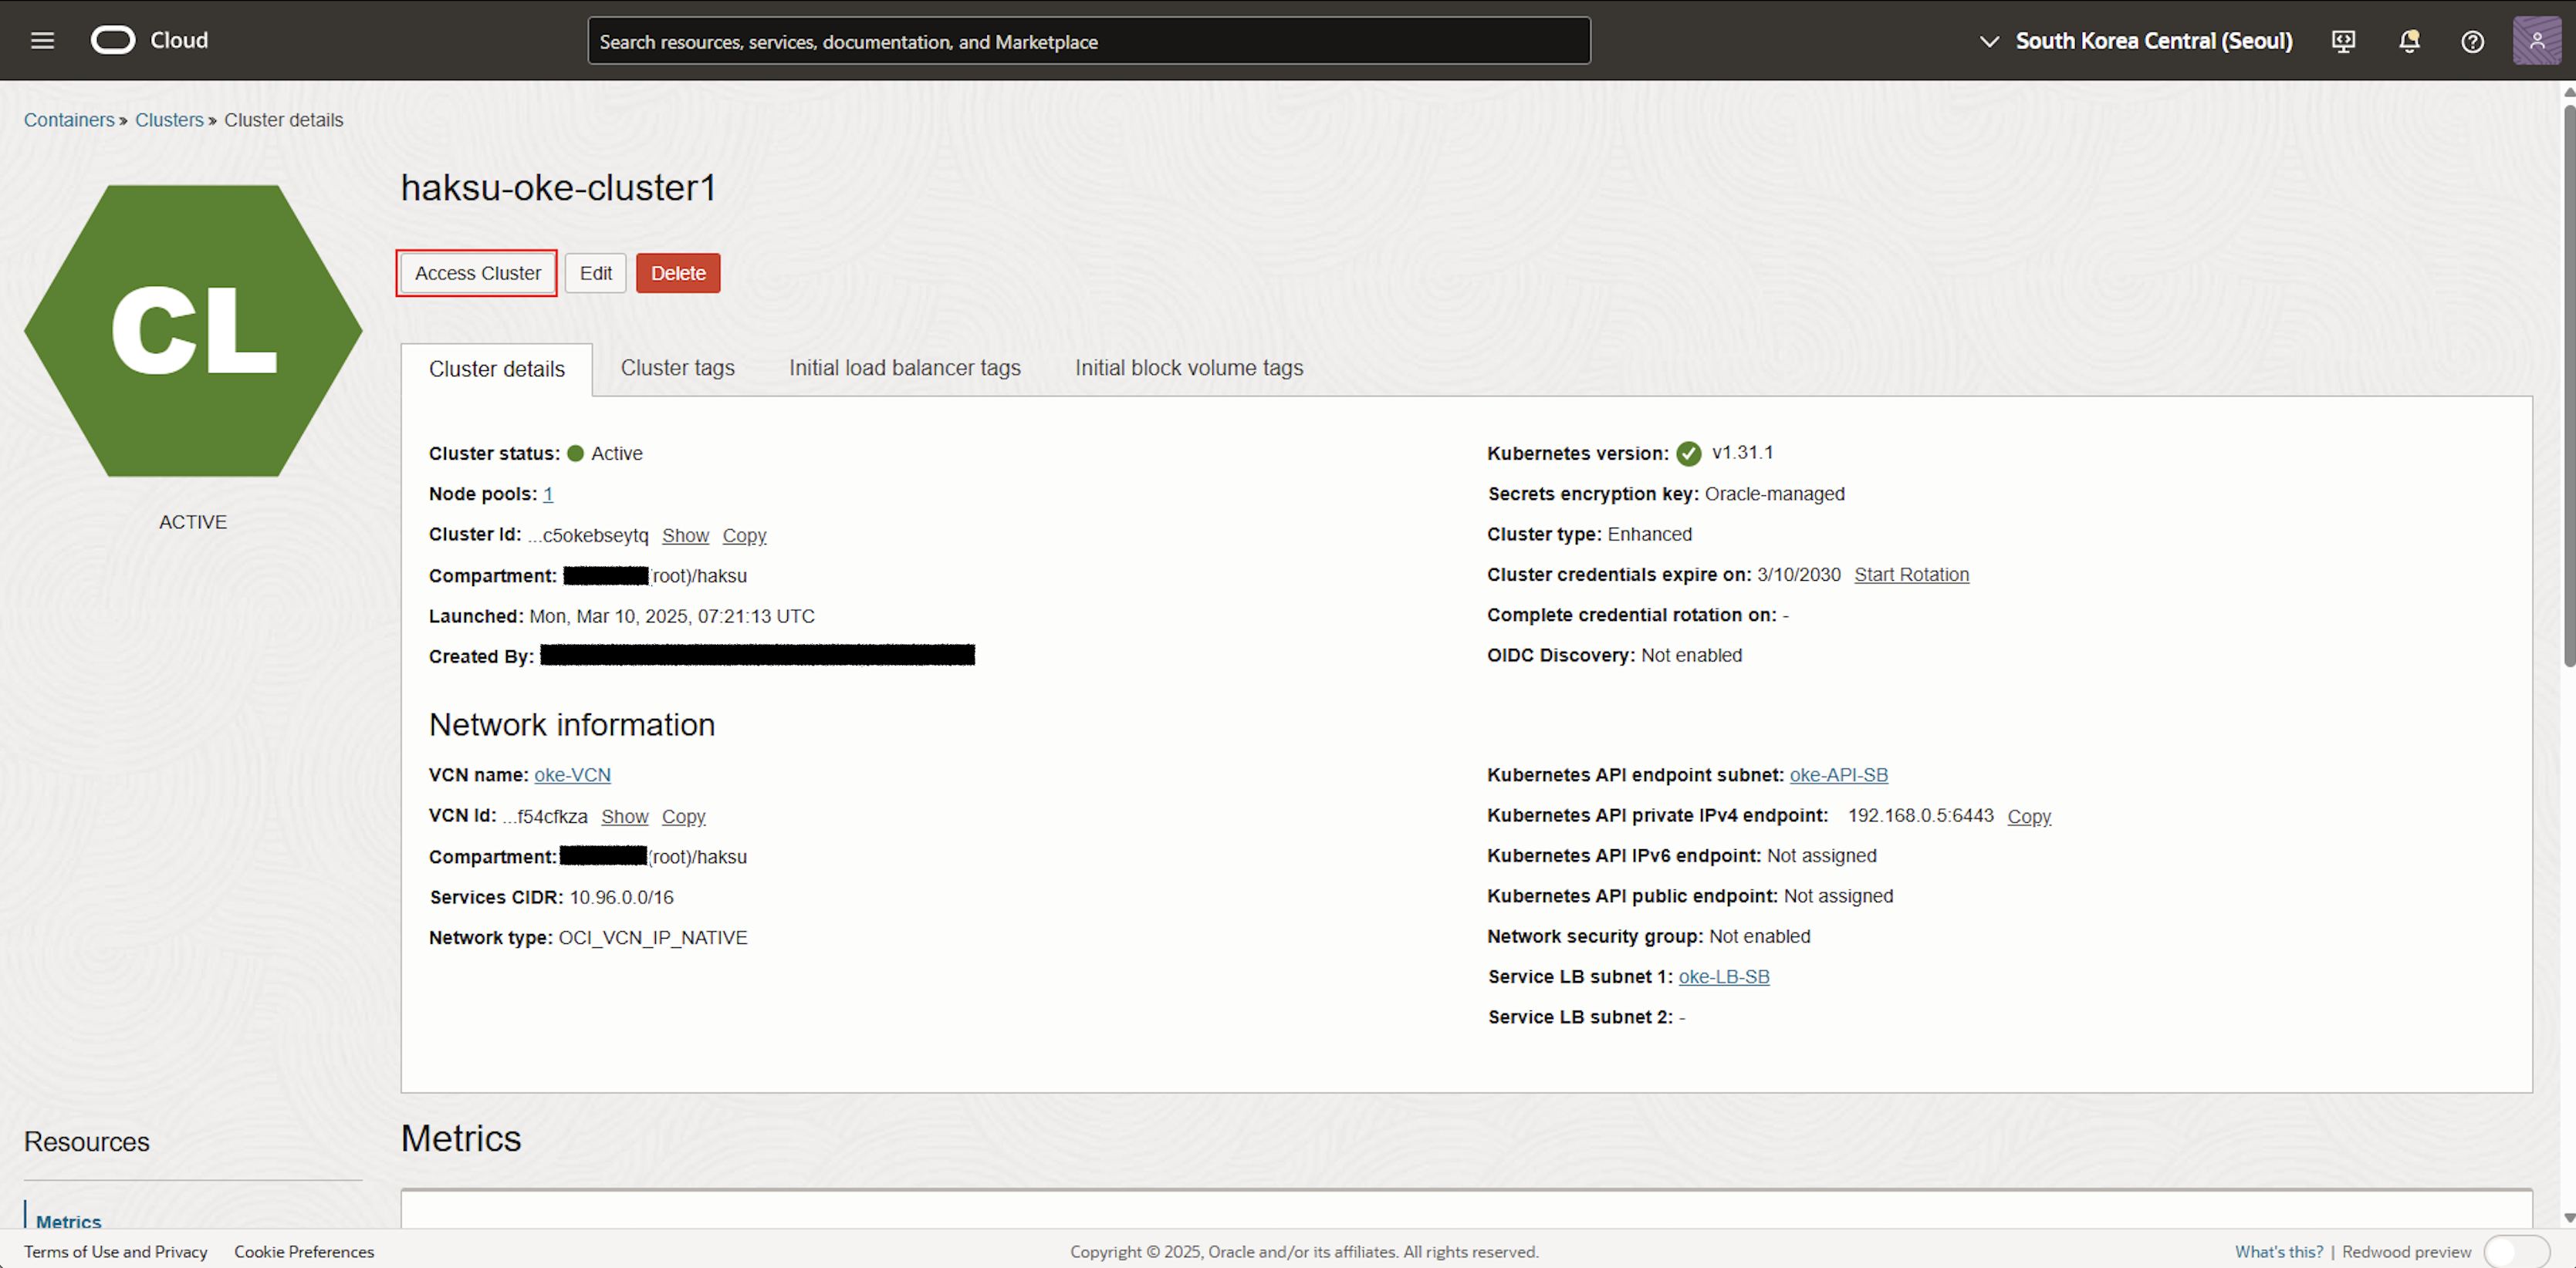The image size is (2576, 1268).
Task: Open the notifications bell
Action: 2409,41
